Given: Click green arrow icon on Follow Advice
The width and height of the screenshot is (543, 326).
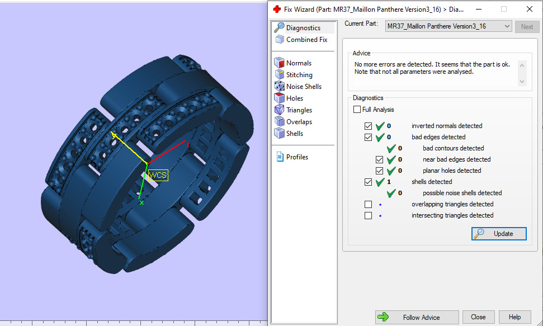Looking at the screenshot, I should point(383,316).
